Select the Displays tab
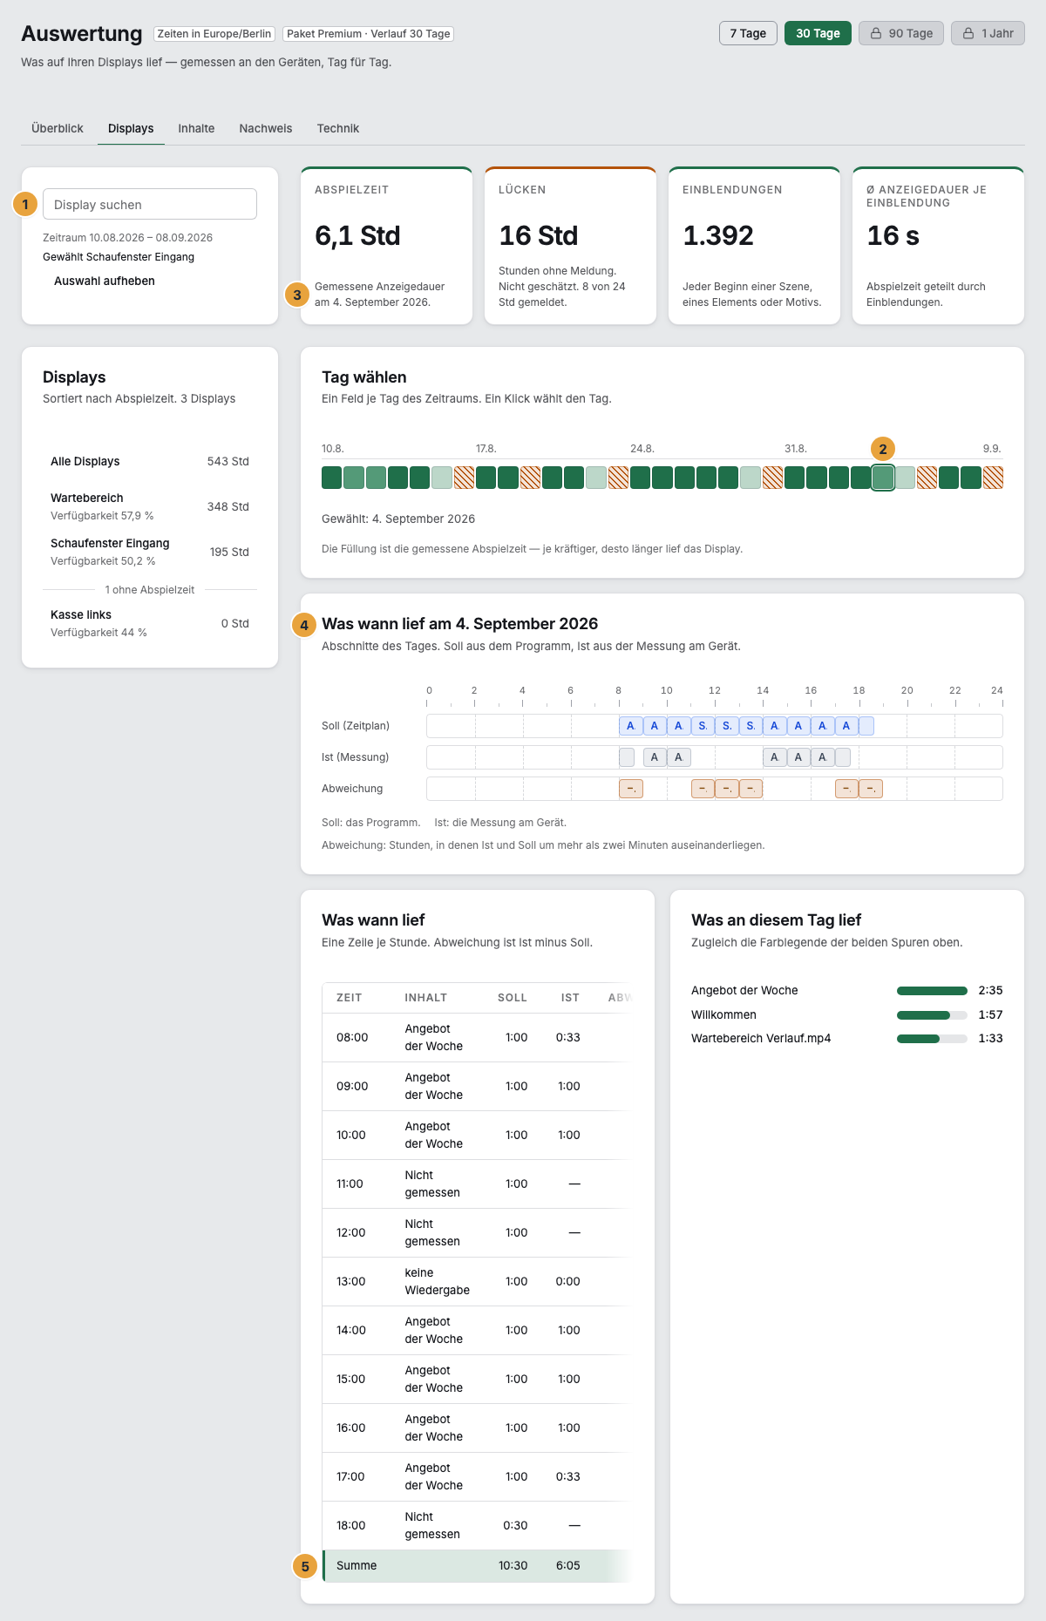The height and width of the screenshot is (1621, 1046). tap(131, 128)
